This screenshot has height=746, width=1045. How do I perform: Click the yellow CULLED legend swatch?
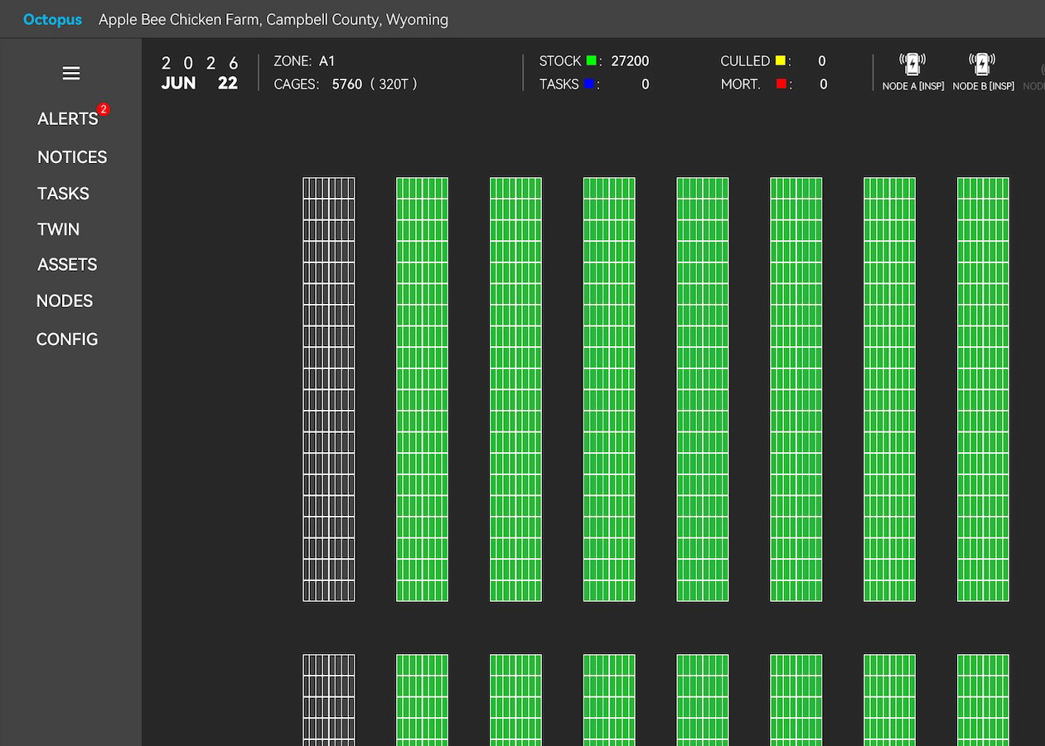781,60
